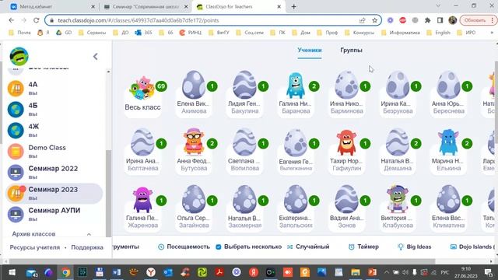498x280 pixels.
Task: Click Ольга Загайнова's egg avatar
Action: point(194,199)
